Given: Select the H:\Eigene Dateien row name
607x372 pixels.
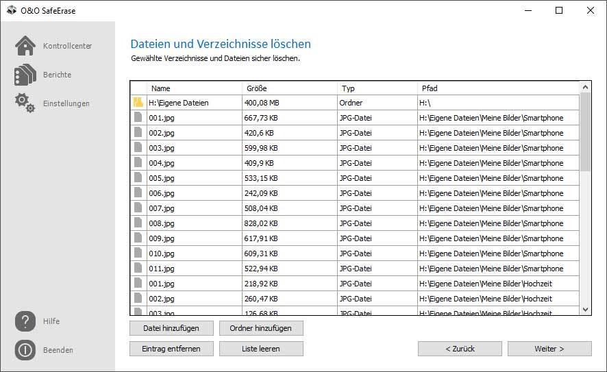Looking at the screenshot, I should [x=178, y=103].
